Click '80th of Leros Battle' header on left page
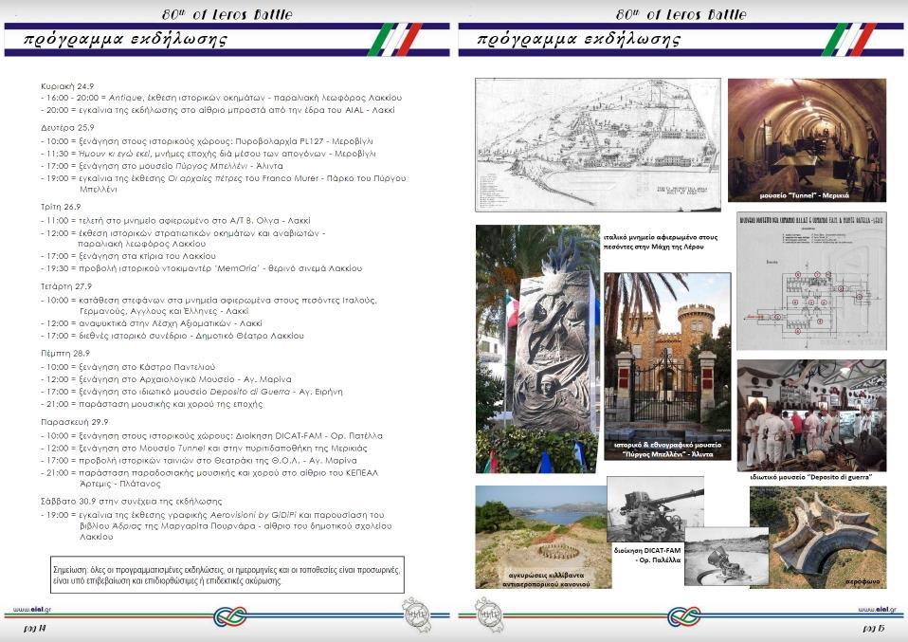This screenshot has width=908, height=642. point(227,14)
